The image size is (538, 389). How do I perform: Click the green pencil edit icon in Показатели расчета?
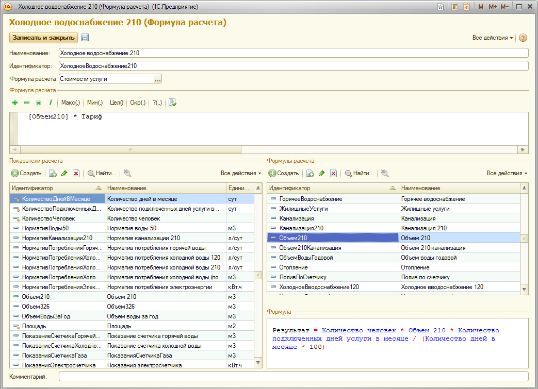coord(64,174)
